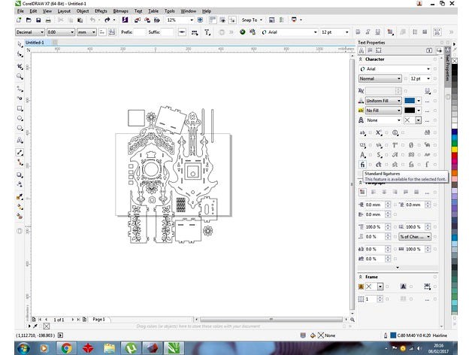This screenshot has height=355, width=472.
Task: Select the Pick tool in the toolbox
Action: click(20, 44)
